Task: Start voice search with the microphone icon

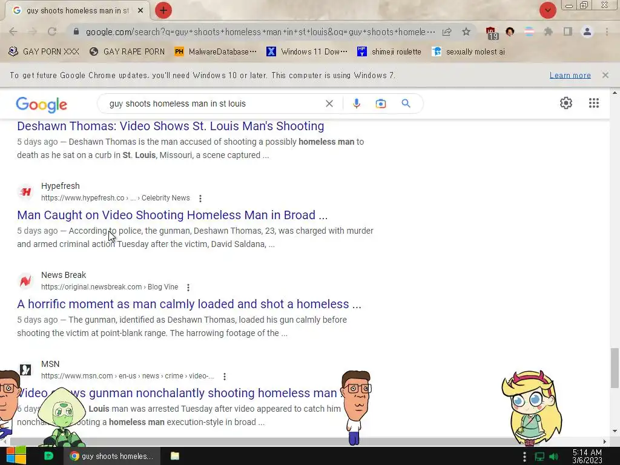Action: tap(356, 104)
